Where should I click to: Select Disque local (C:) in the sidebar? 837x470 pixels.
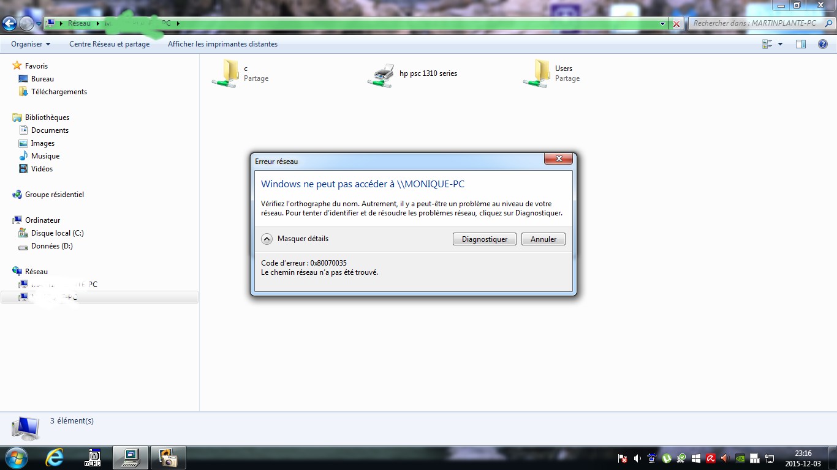[x=57, y=233]
